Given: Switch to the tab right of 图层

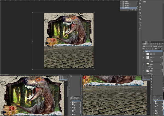Looking at the screenshot, I should 150,42.
